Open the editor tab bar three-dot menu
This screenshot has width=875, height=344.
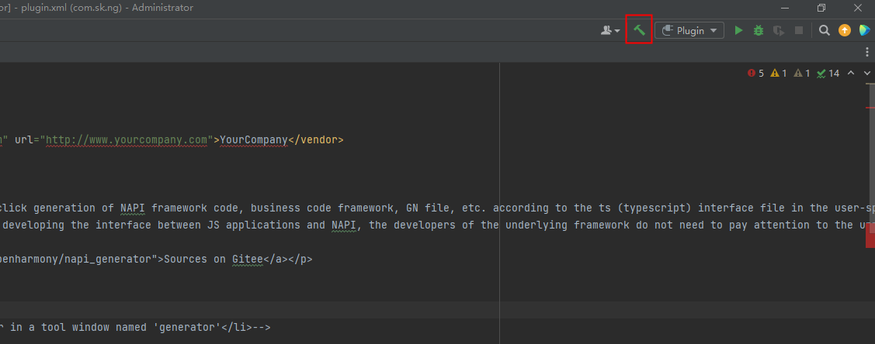867,52
